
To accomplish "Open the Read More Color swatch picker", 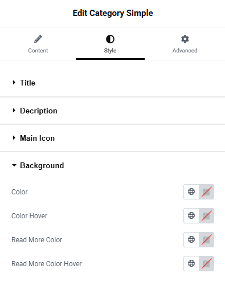I will pos(206,239).
